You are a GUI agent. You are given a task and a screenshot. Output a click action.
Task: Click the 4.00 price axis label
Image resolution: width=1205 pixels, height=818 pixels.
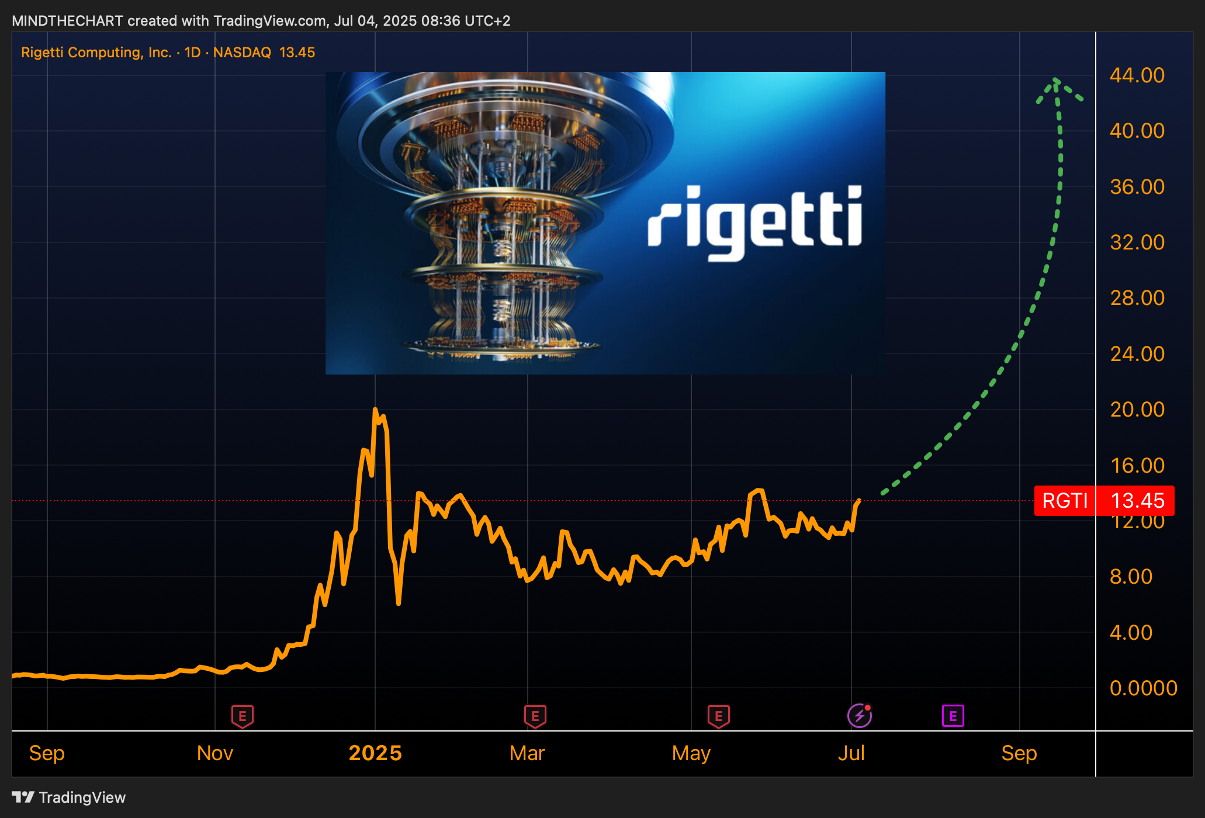point(1131,633)
